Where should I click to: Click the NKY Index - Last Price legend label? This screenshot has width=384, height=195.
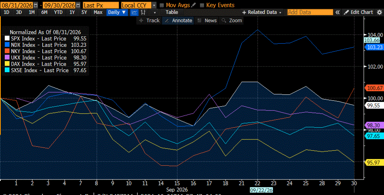[x=39, y=51]
